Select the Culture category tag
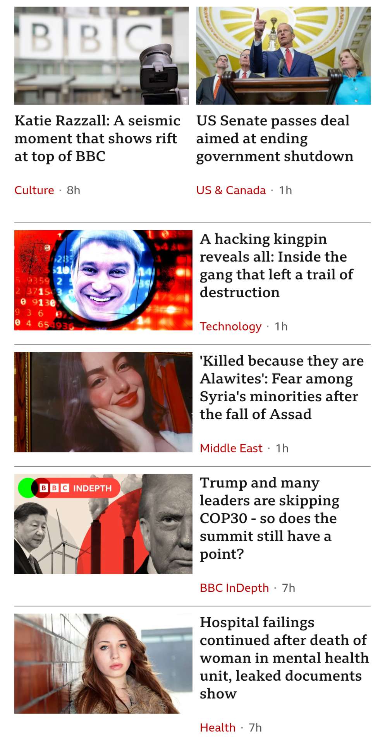The width and height of the screenshot is (385, 743). tap(34, 190)
